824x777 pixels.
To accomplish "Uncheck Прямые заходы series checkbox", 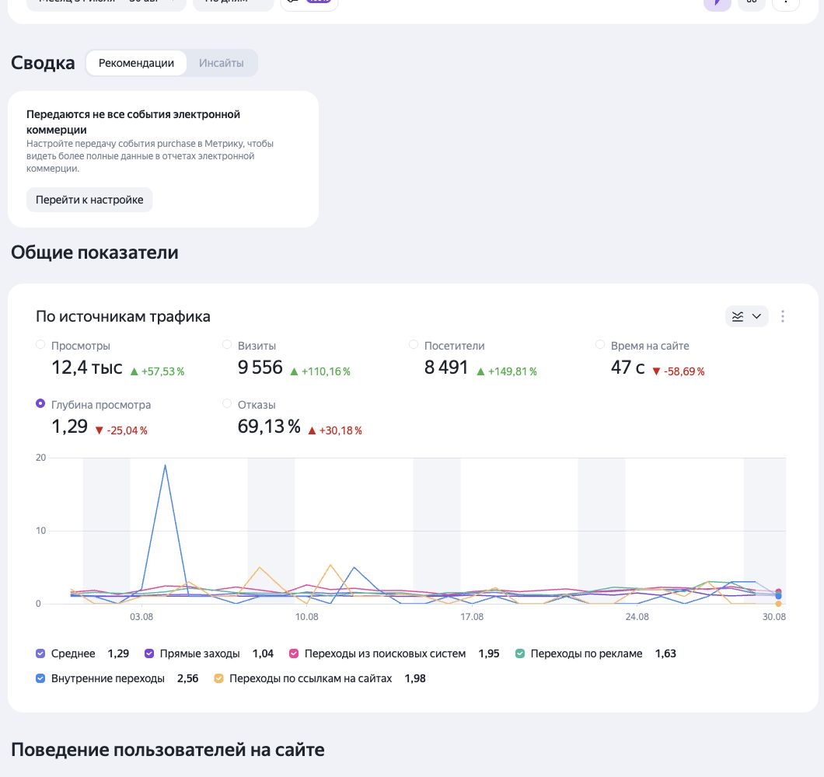I will (149, 653).
